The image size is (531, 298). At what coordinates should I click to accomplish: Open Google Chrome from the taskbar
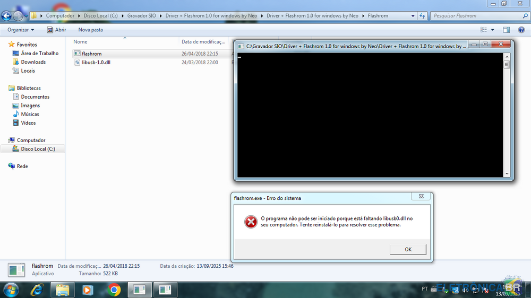tap(114, 290)
